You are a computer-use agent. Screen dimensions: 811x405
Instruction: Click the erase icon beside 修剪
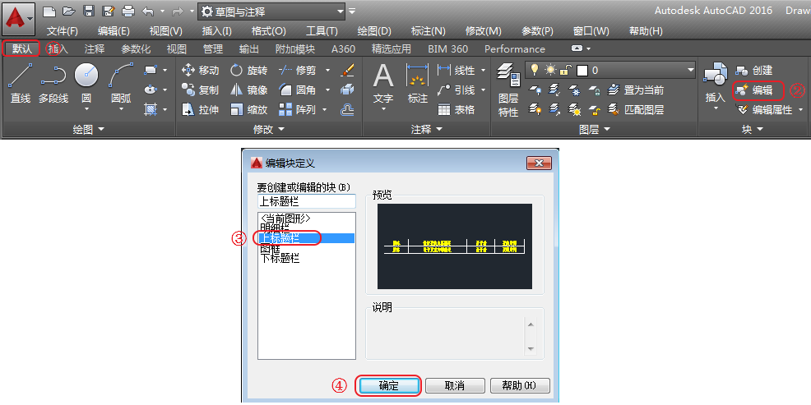pyautogui.click(x=348, y=71)
